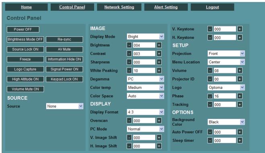This screenshot has height=153, width=265.
Task: Click the Contrast minus button
Action: [x=129, y=54]
